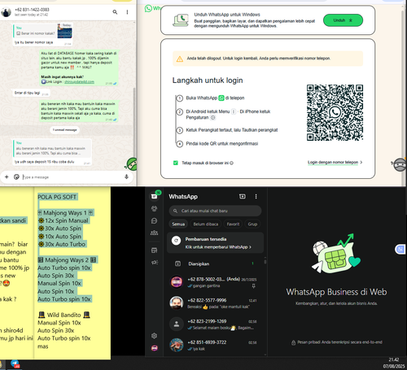Open the Communities icon in WhatsApp sidebar
Viewport: 407px width, 370px height.
click(155, 233)
